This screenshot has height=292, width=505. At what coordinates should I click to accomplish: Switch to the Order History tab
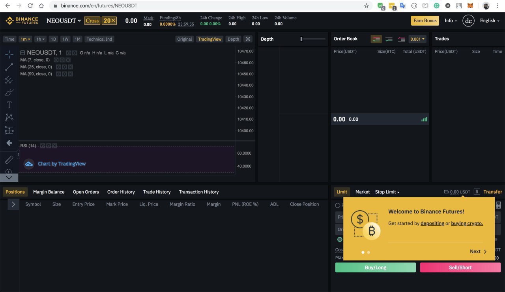point(121,192)
